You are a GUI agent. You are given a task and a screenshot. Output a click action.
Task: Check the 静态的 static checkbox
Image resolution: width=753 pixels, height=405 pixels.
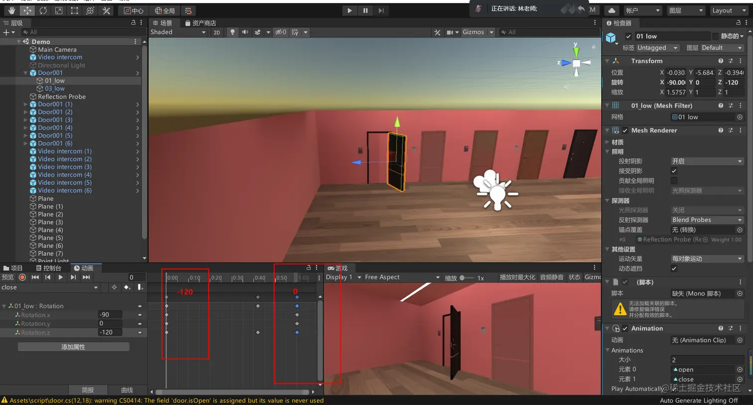pyautogui.click(x=716, y=36)
